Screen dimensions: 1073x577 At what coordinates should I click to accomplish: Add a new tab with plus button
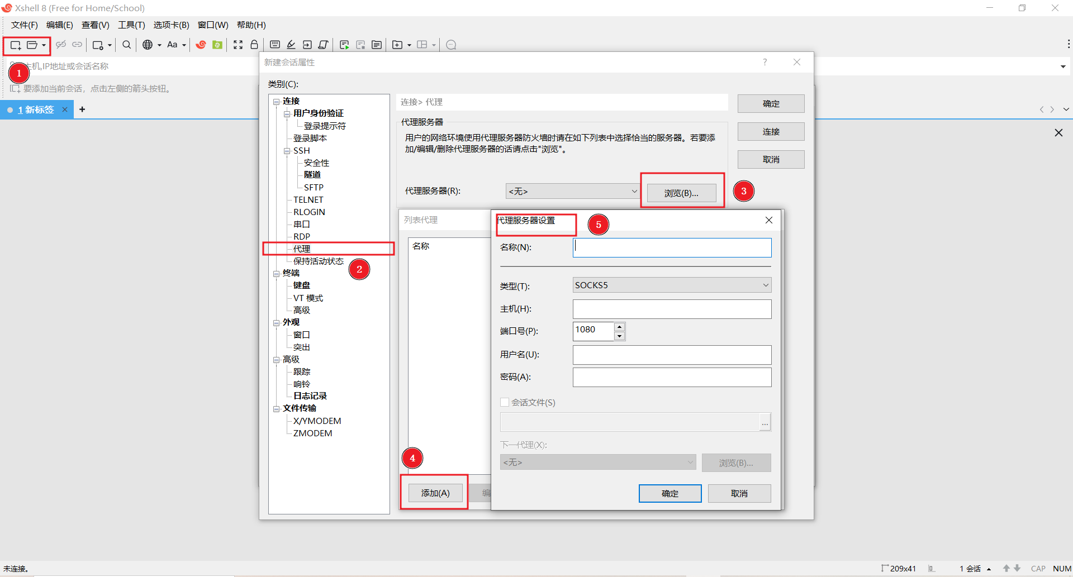click(82, 109)
